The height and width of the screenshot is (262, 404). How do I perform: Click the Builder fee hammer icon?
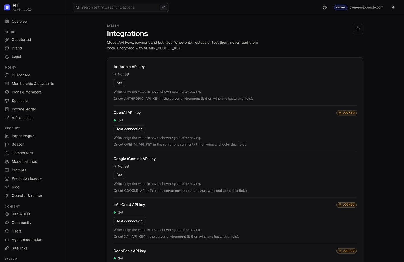click(x=7, y=75)
